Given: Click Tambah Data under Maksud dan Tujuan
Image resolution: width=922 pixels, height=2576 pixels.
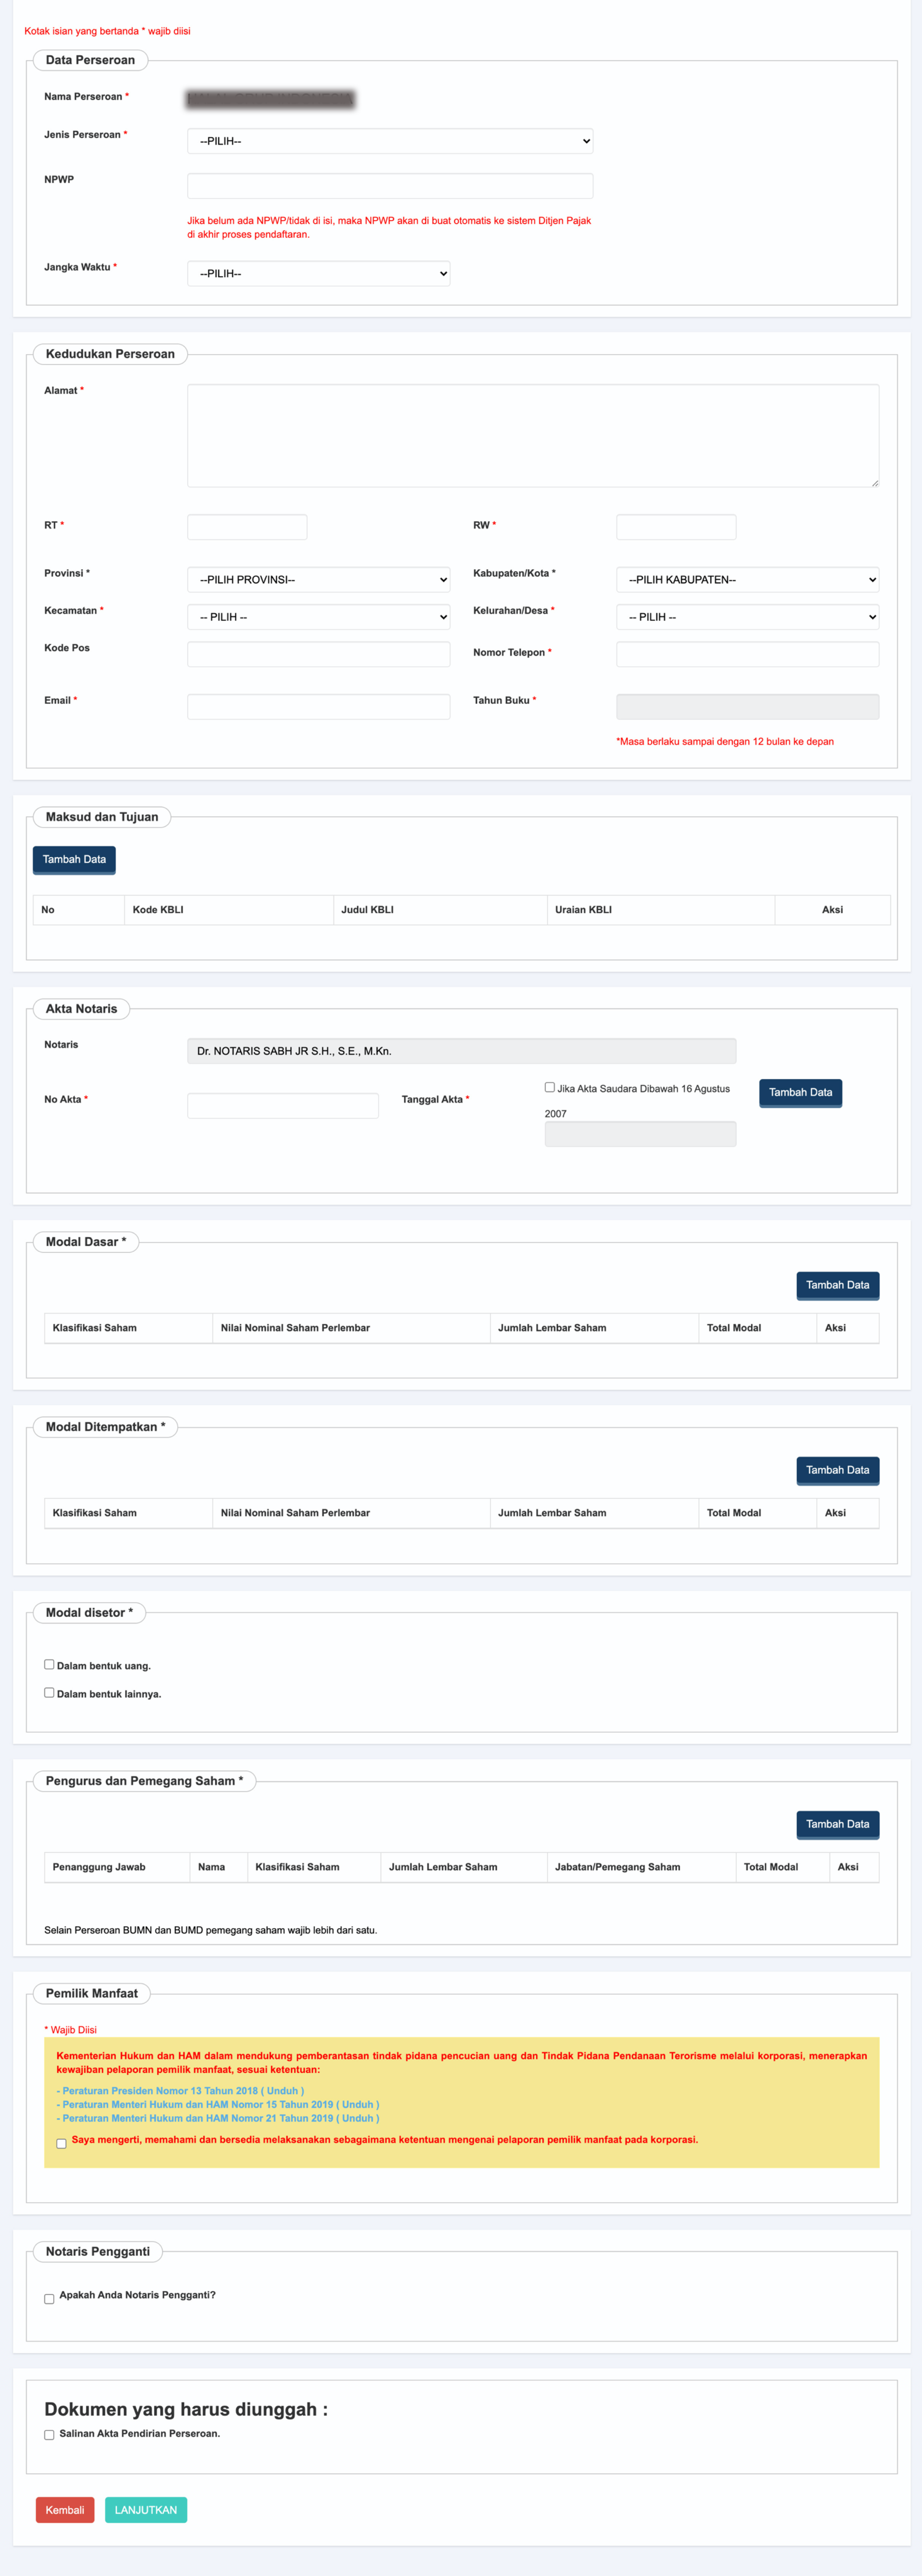Looking at the screenshot, I should tap(74, 860).
